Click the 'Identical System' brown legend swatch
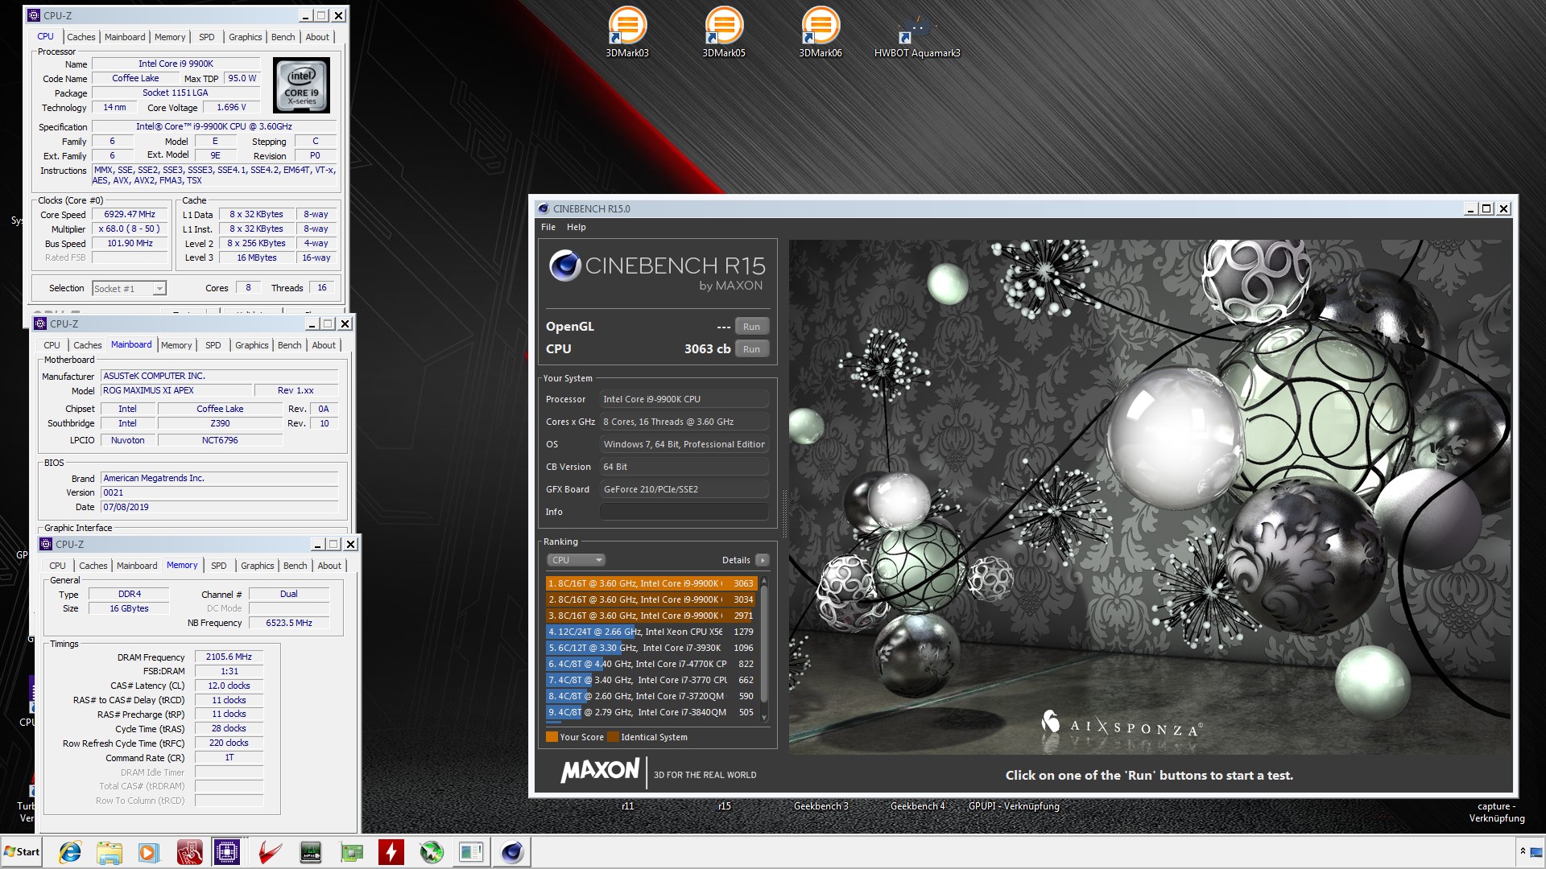This screenshot has width=1546, height=869. click(613, 737)
